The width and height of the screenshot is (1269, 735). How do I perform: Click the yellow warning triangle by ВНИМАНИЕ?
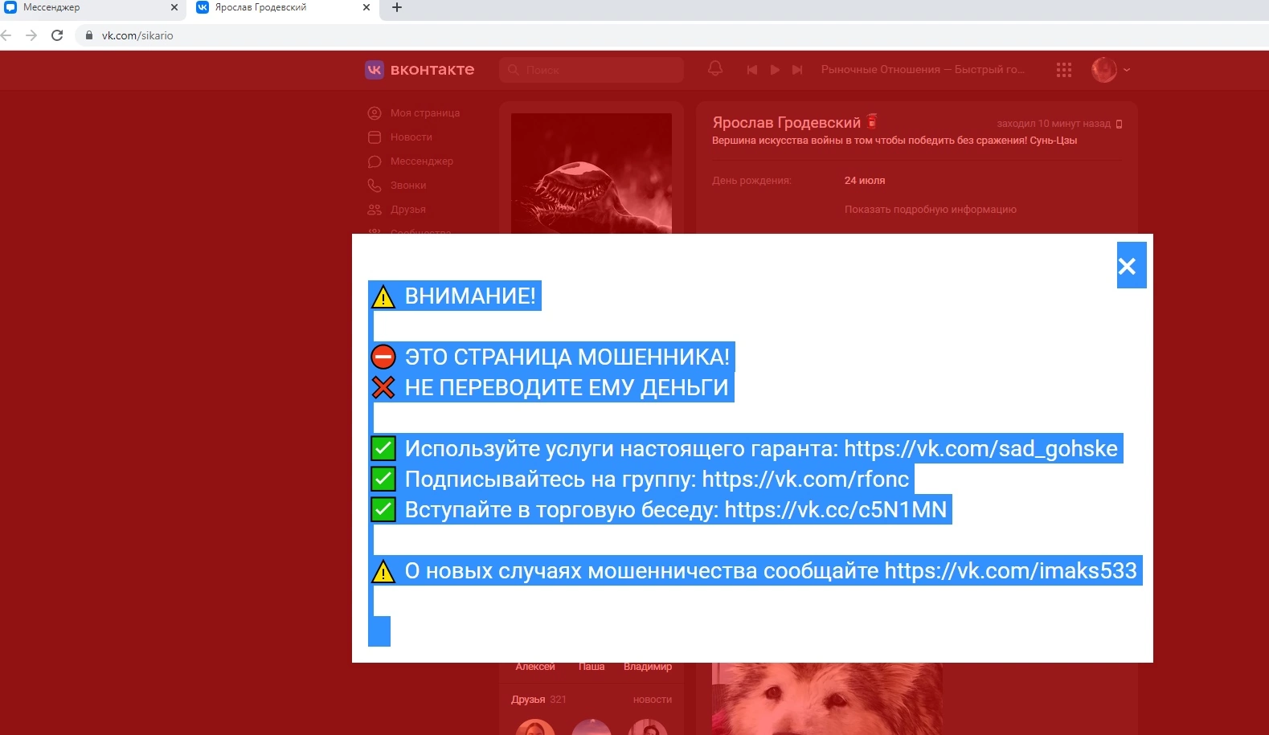click(x=383, y=296)
